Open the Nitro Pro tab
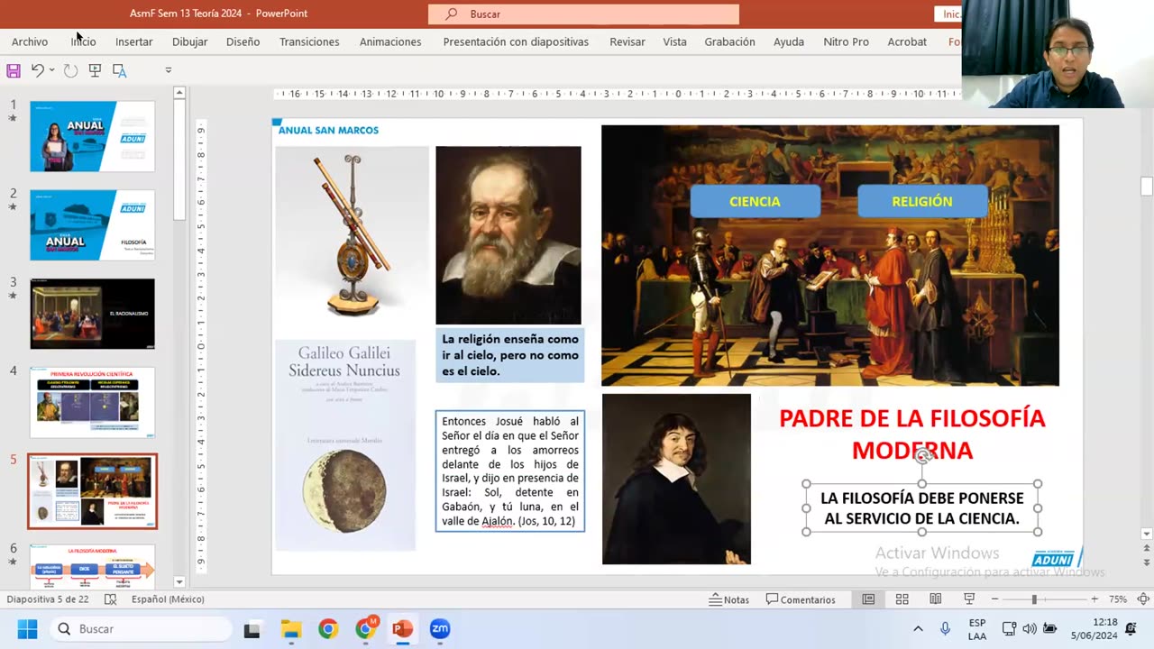The image size is (1154, 649). coord(846,41)
